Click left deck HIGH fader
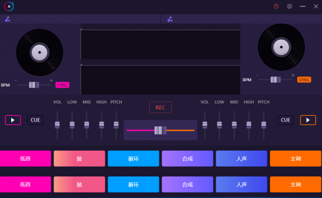 pyautogui.click(x=101, y=125)
